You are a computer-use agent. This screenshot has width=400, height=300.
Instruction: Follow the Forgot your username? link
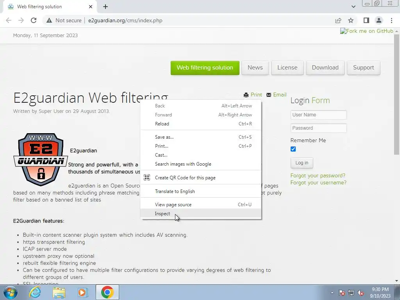point(318,183)
